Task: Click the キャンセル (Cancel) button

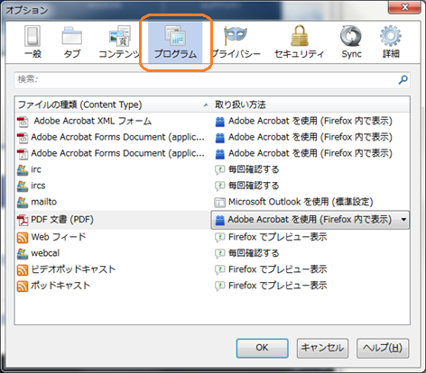Action: point(322,348)
